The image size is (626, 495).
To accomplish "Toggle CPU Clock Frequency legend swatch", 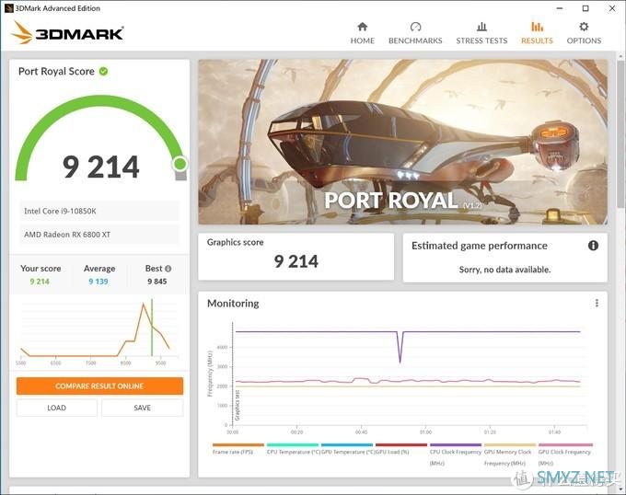I will coord(456,444).
